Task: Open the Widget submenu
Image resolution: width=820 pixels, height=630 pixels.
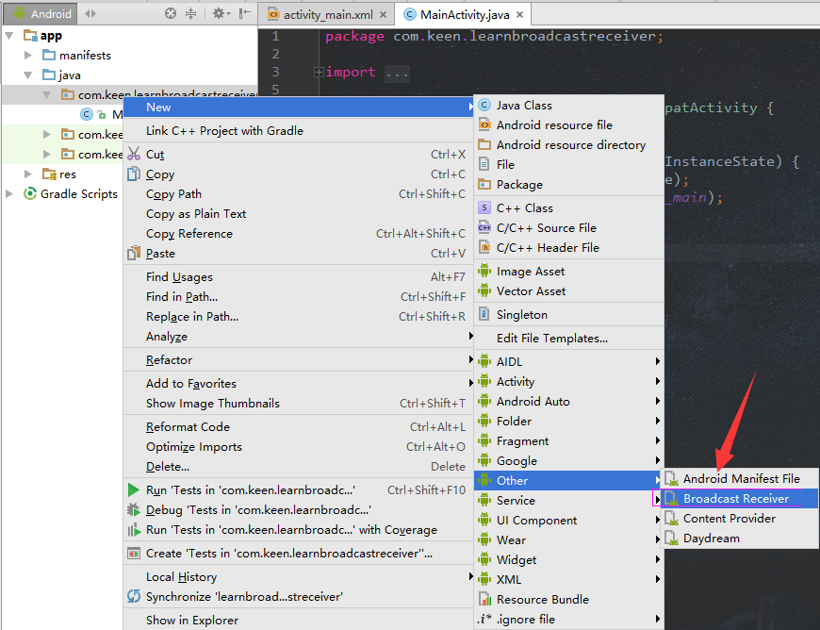Action: 569,560
